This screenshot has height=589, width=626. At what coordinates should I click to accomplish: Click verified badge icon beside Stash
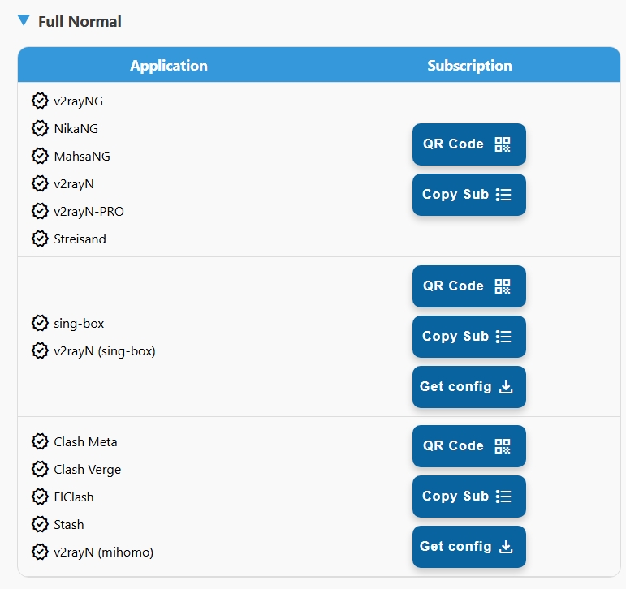click(x=40, y=524)
